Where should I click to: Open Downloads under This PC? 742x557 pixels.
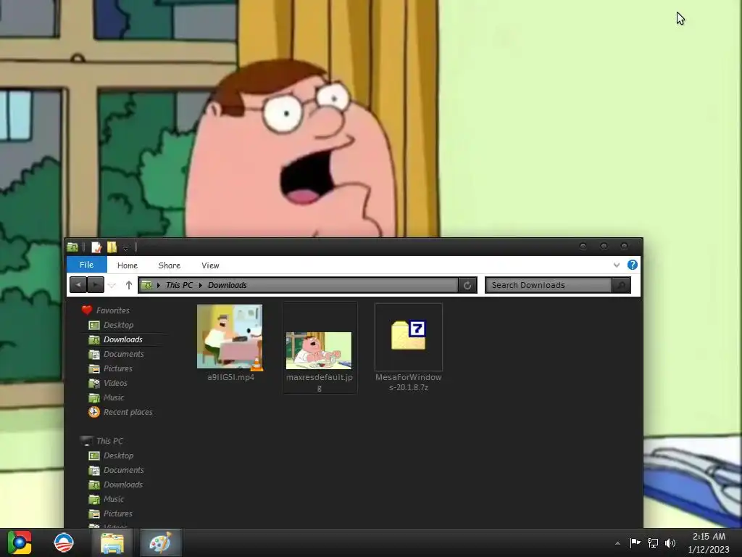tap(123, 484)
